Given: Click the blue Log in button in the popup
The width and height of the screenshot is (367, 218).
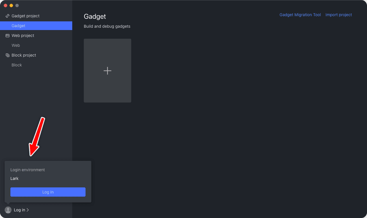Looking at the screenshot, I should pyautogui.click(x=48, y=192).
